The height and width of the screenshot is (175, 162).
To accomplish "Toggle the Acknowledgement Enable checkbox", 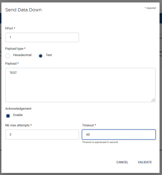I will pos(8,116).
